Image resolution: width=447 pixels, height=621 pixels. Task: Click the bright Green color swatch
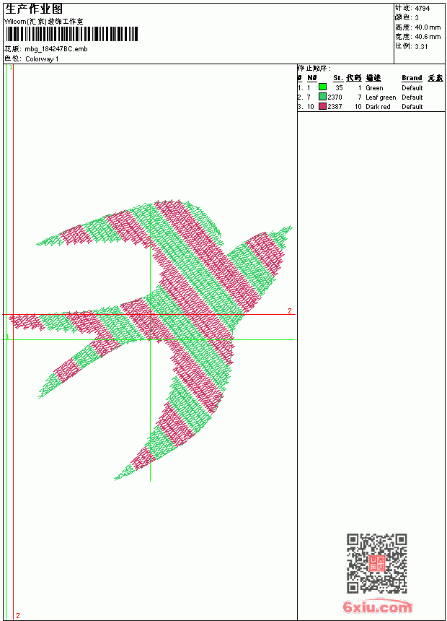[322, 87]
